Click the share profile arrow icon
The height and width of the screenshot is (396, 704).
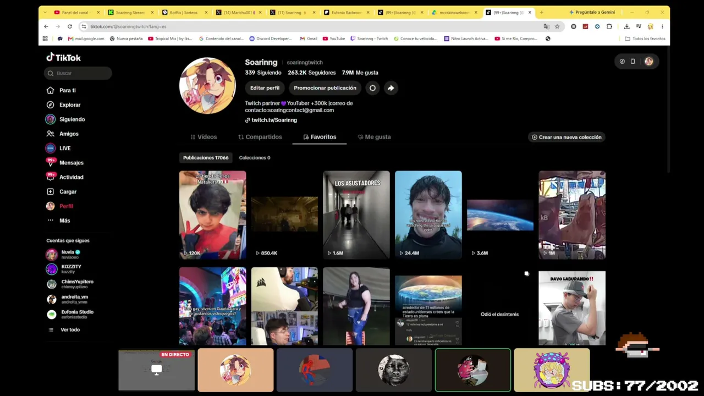click(391, 88)
